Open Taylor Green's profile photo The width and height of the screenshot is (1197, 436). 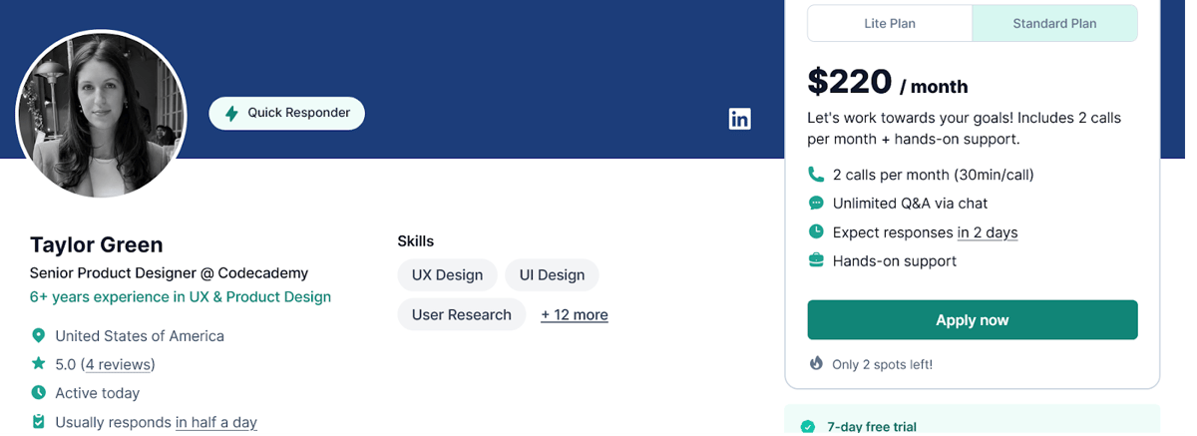102,114
